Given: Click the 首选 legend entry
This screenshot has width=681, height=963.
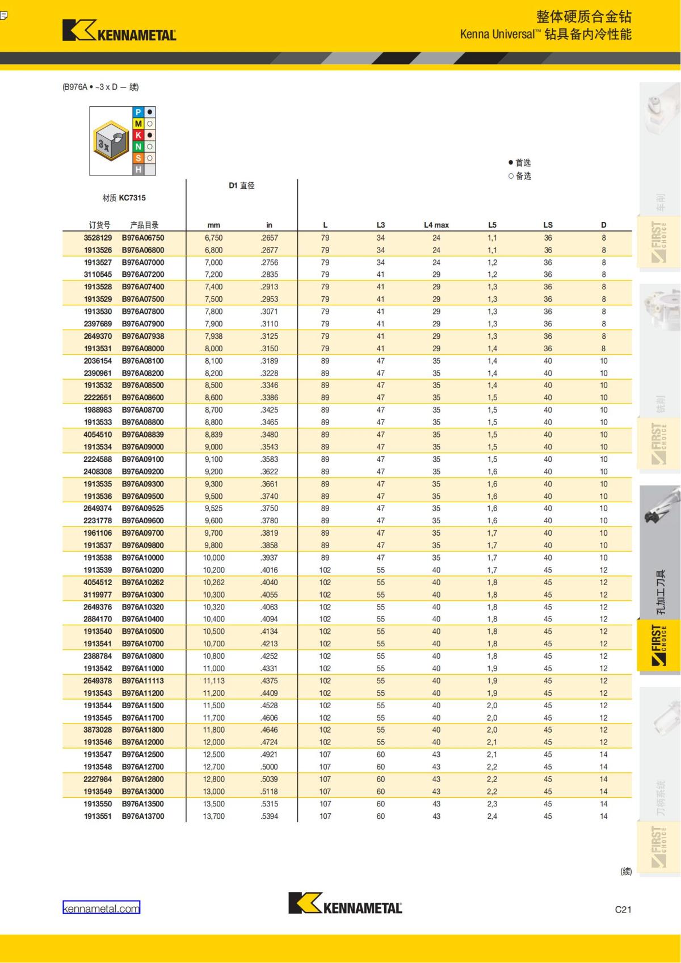Looking at the screenshot, I should point(520,163).
